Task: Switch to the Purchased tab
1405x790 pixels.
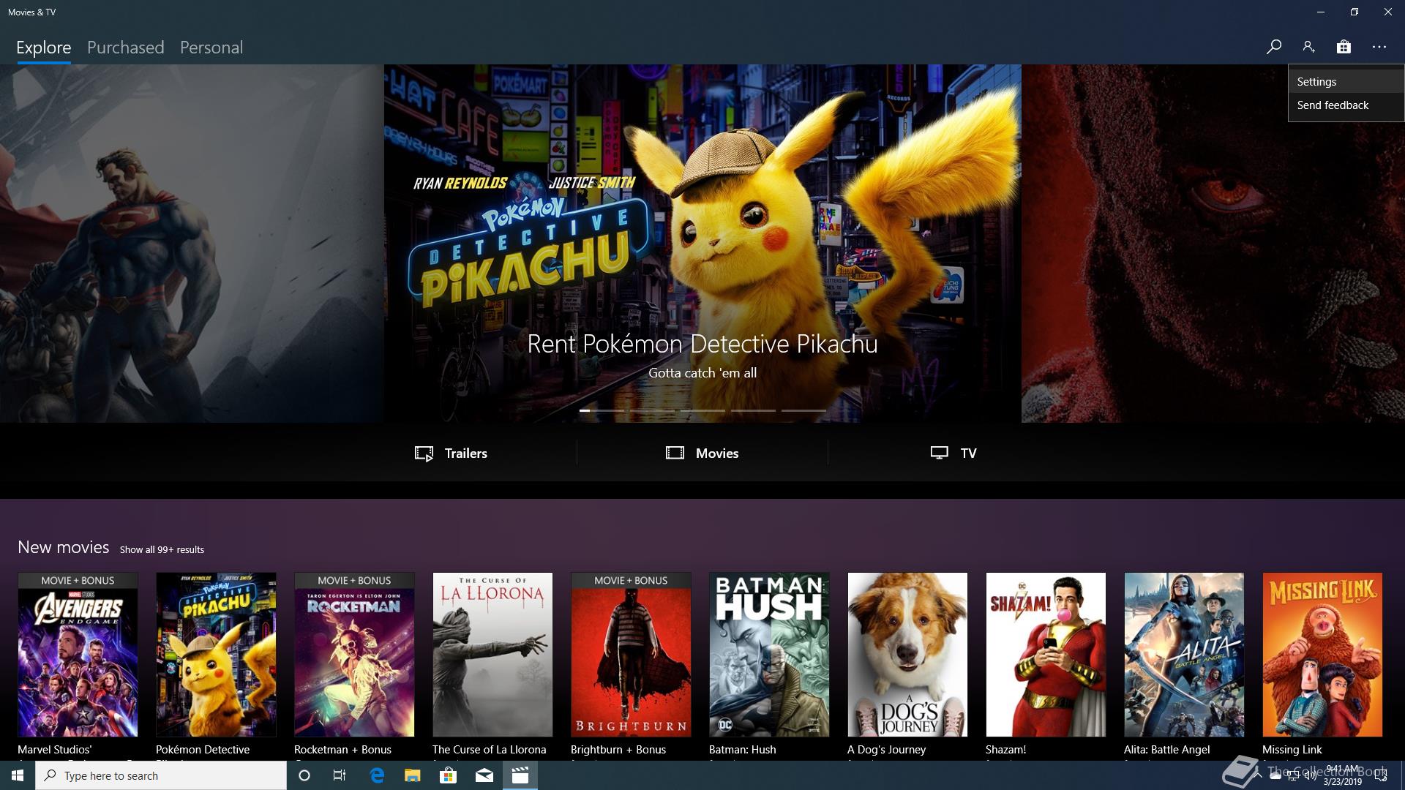Action: (x=126, y=48)
